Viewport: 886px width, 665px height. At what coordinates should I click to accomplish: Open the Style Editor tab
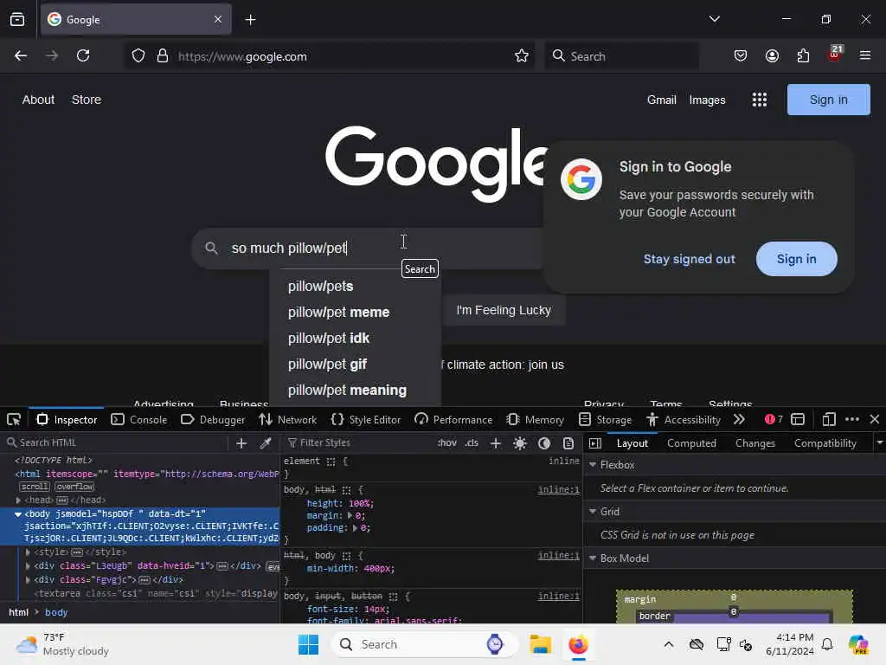pos(366,420)
